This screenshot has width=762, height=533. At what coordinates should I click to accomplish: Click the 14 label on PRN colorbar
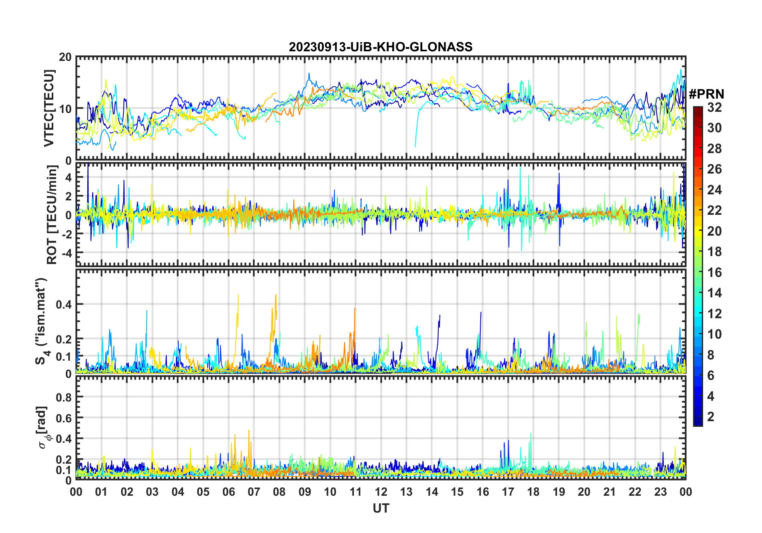pyautogui.click(x=715, y=293)
